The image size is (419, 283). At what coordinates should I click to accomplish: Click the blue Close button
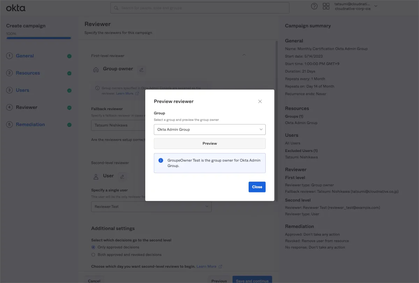pos(257,187)
